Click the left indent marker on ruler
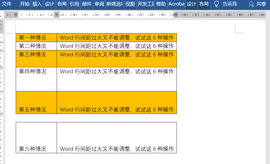The image size is (270, 164). pyautogui.click(x=16, y=15)
